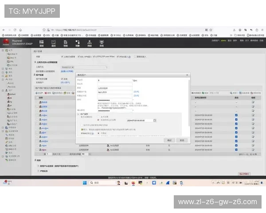The height and width of the screenshot is (213, 266).
Task: Click the help icon next to IPSec access
Action: click(129, 57)
